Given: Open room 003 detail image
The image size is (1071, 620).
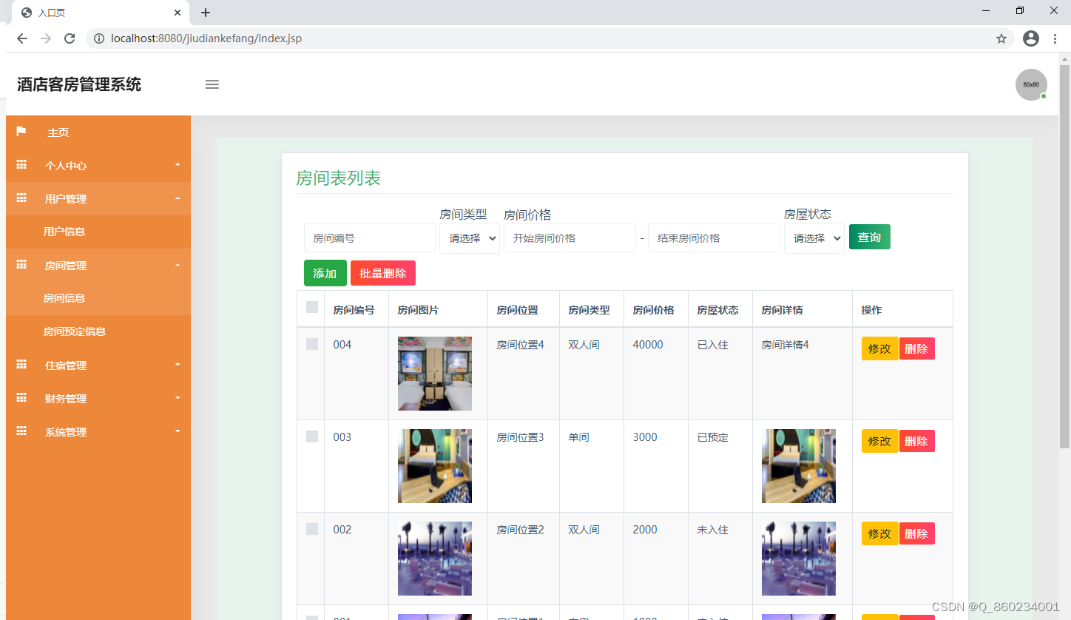Looking at the screenshot, I should click(x=799, y=466).
